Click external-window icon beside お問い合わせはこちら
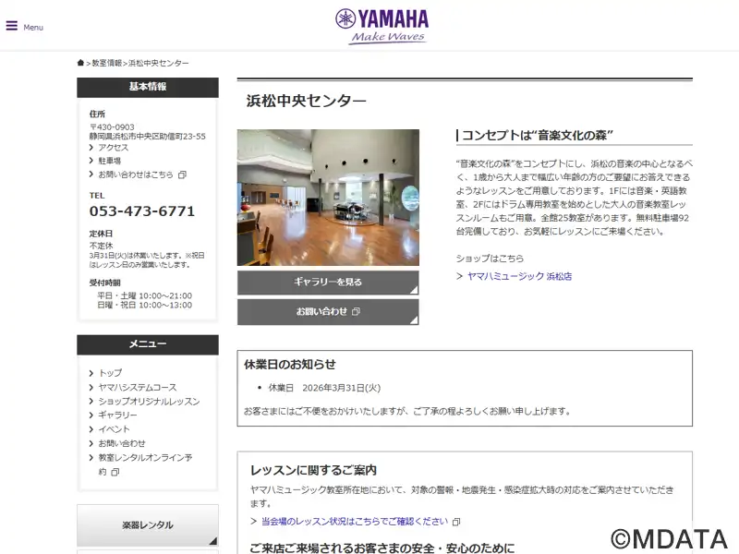The height and width of the screenshot is (554, 739). tap(182, 175)
